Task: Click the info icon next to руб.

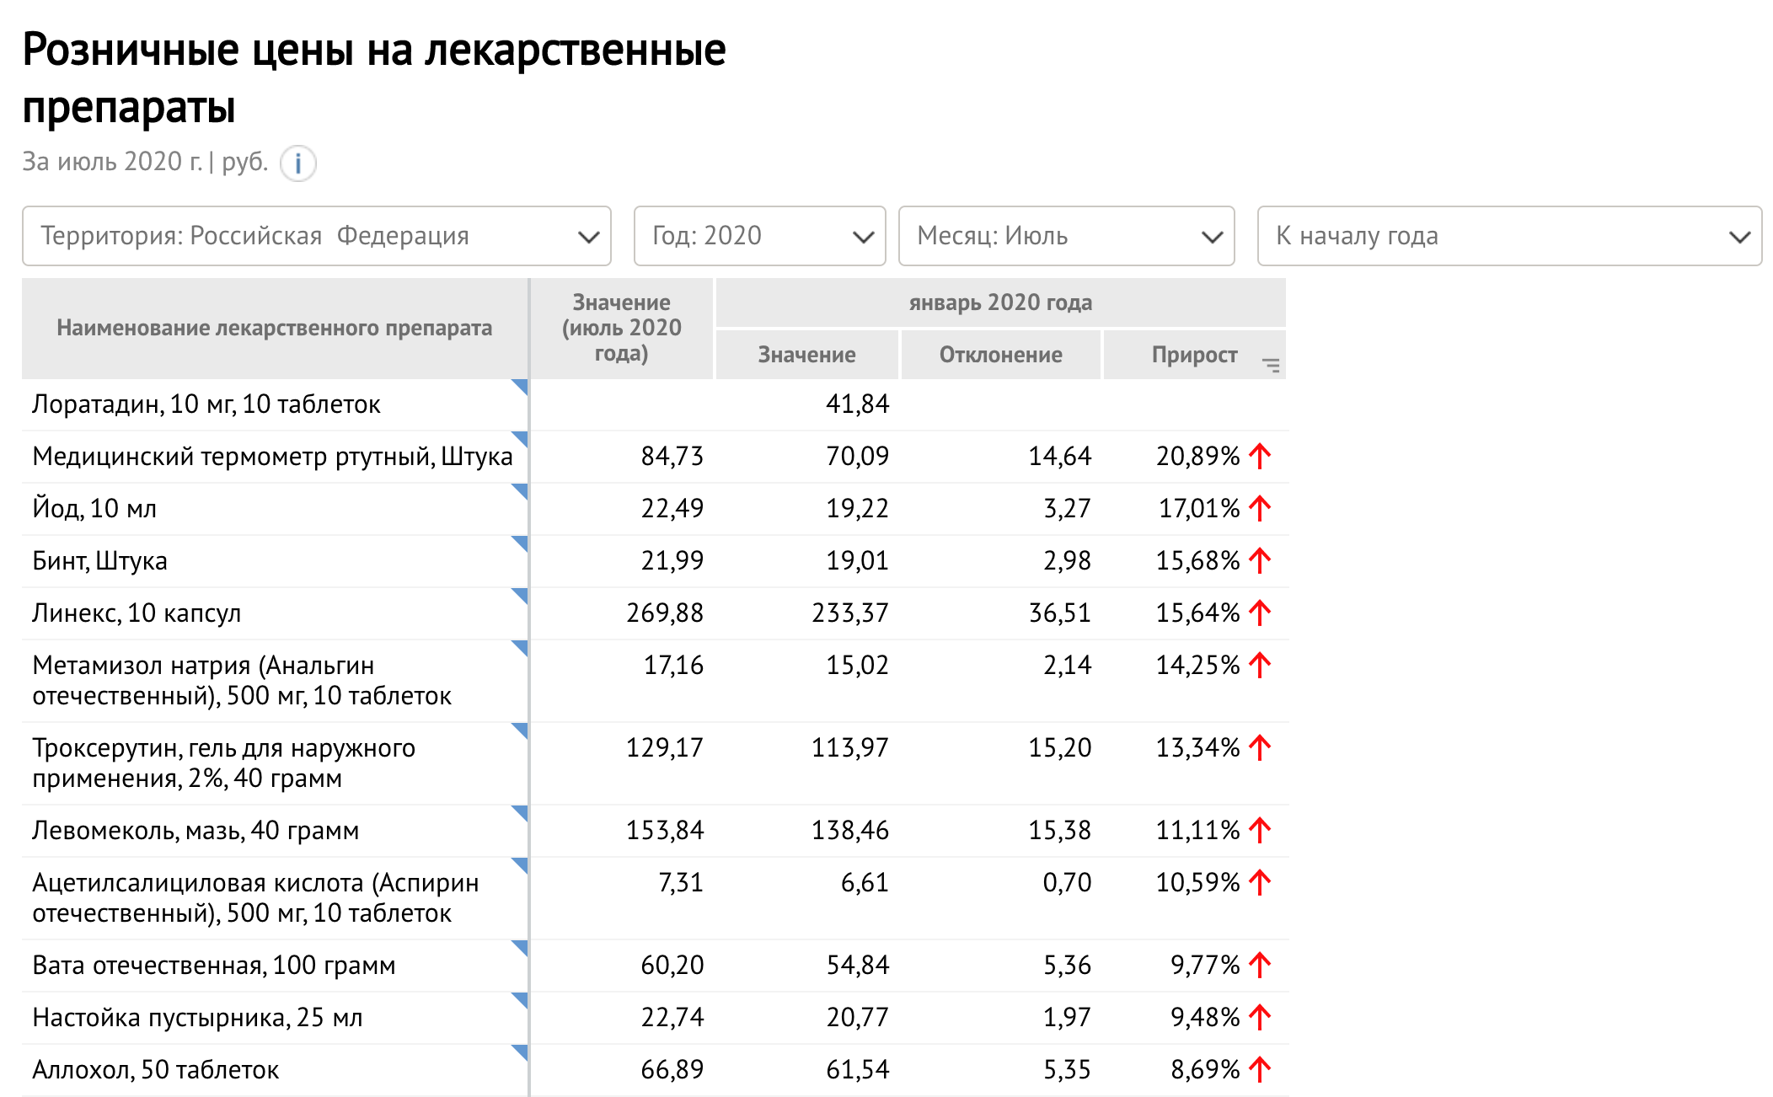Action: 297,163
